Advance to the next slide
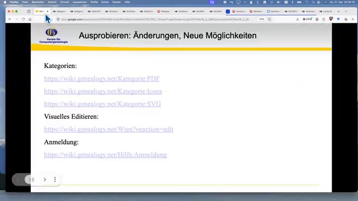The width and height of the screenshot is (358, 201). pyautogui.click(x=45, y=180)
